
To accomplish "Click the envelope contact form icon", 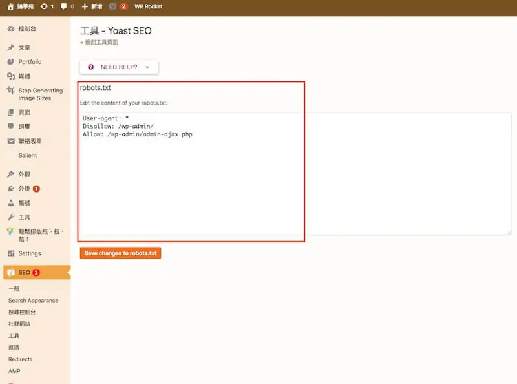I will point(11,141).
